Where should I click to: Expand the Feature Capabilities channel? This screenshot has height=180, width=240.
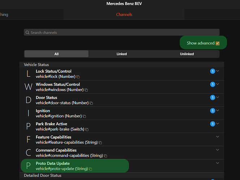click(x=218, y=137)
